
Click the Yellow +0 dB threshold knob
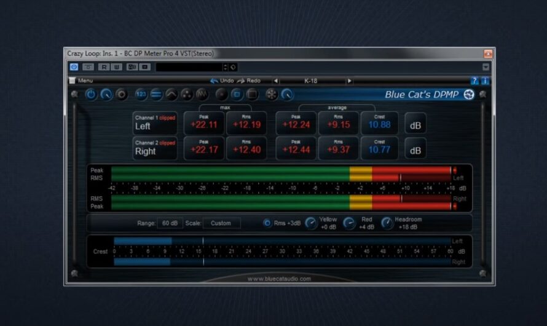point(310,223)
